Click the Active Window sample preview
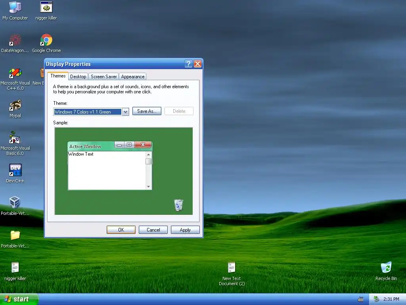 pos(110,166)
